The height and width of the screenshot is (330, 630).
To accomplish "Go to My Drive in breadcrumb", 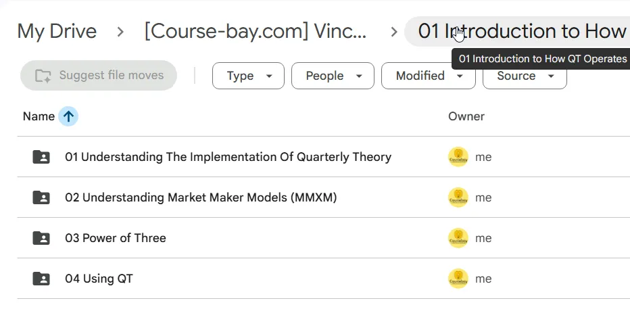I will [x=57, y=31].
